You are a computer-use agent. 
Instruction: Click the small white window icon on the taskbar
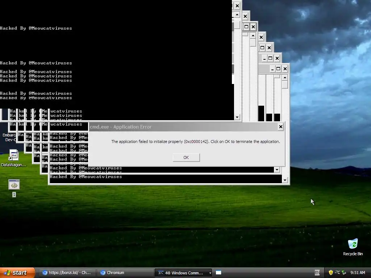(218, 273)
